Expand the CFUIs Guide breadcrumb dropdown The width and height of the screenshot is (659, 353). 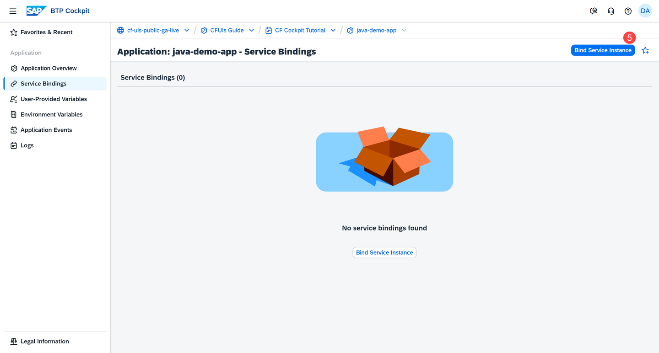251,30
